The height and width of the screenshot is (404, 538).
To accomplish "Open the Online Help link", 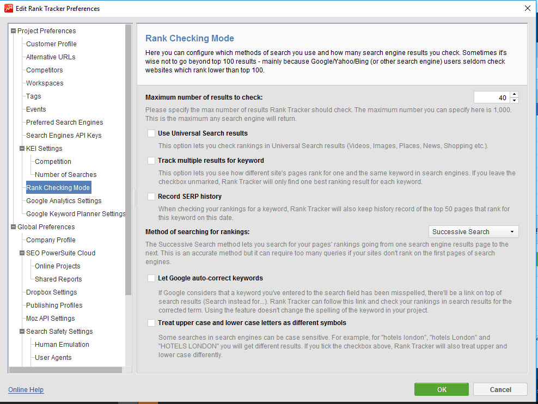I will click(x=26, y=390).
